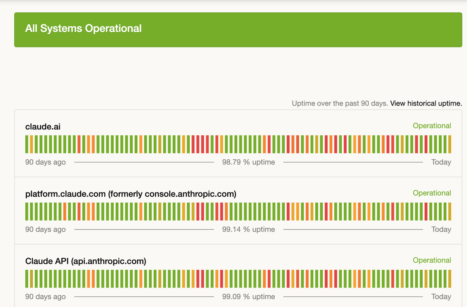Open the View historical uptime link
This screenshot has height=307, width=467.
point(426,104)
